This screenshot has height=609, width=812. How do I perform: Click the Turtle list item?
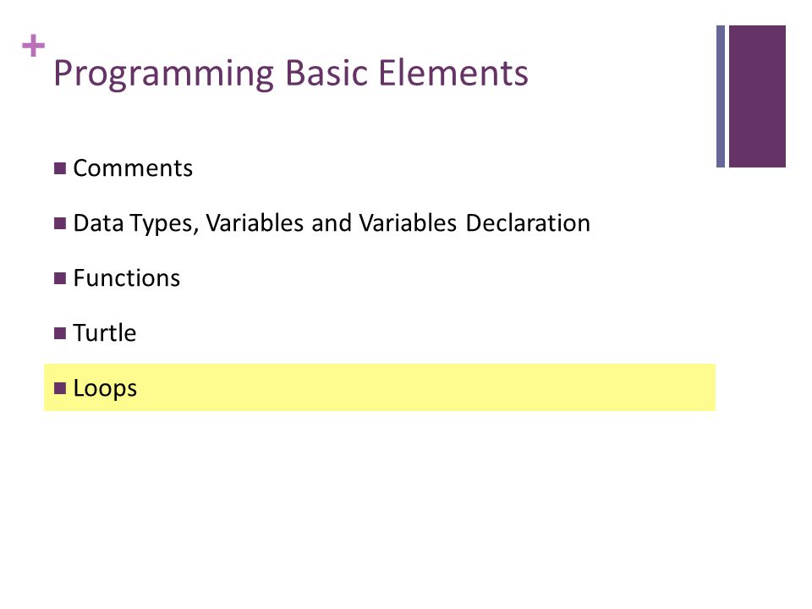click(x=105, y=333)
